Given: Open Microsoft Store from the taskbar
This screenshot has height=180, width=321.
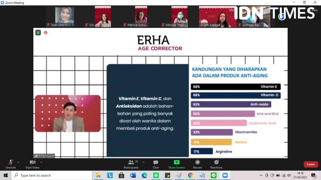Looking at the screenshot, I should tap(121, 175).
